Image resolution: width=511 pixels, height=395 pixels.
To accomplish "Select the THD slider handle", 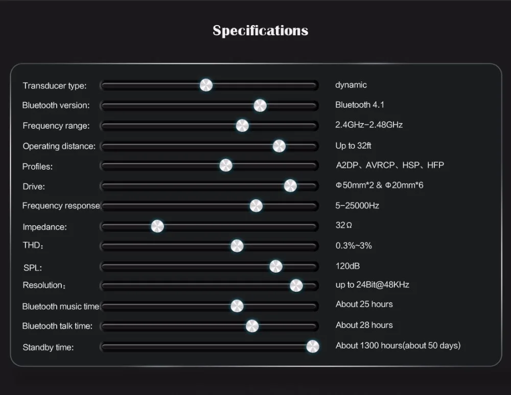I will click(x=237, y=246).
